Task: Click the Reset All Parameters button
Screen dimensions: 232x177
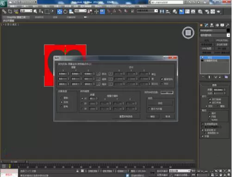Action: (126, 117)
